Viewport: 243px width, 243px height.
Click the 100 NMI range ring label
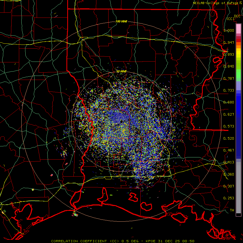coord(121,21)
